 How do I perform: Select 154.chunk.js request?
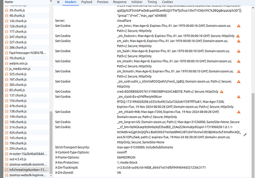pos(26,101)
